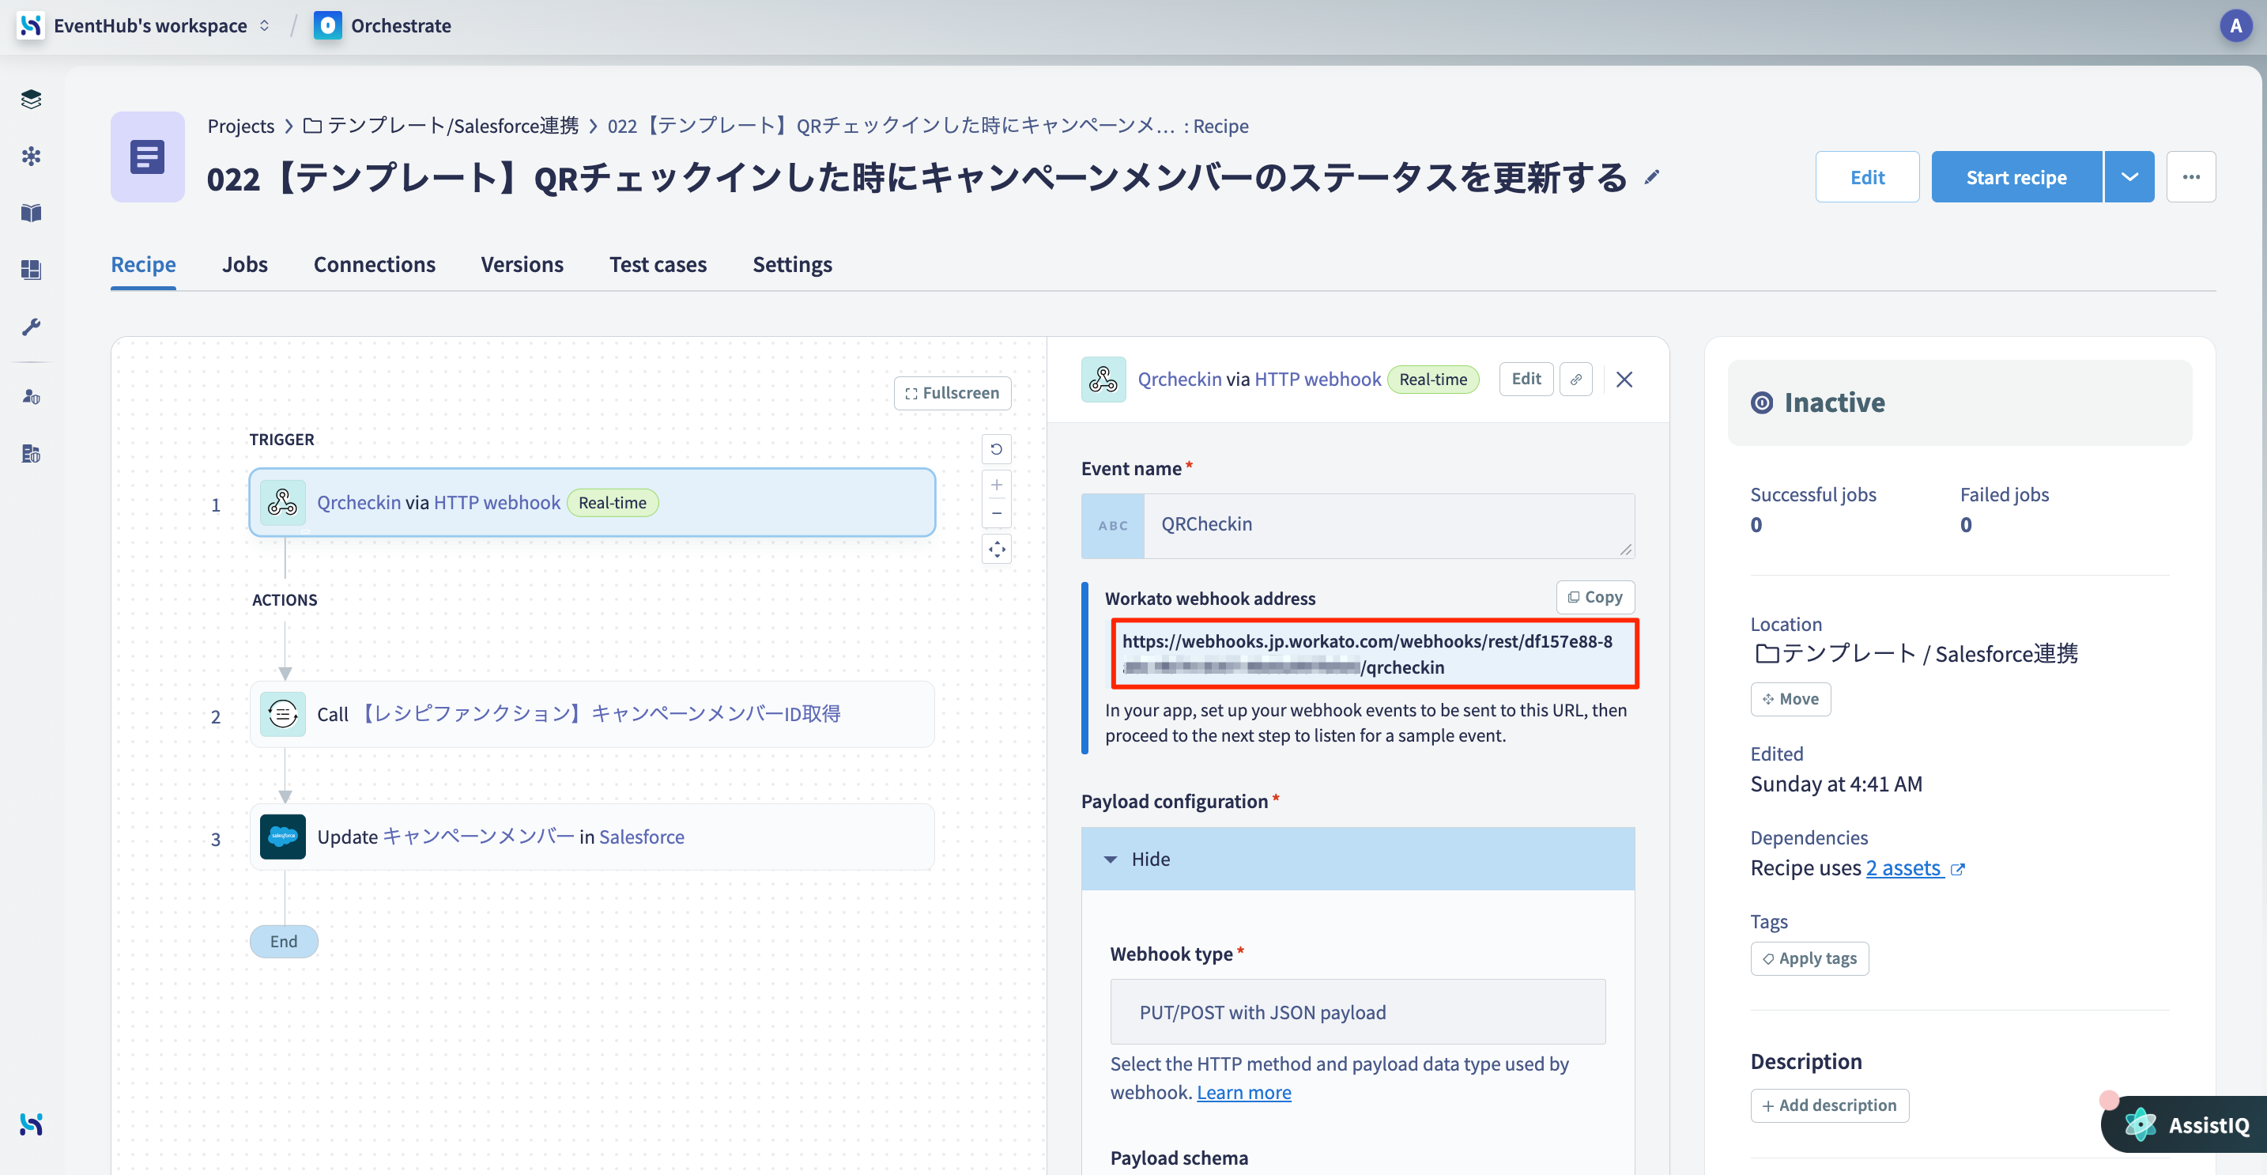Open the Settings tab
The width and height of the screenshot is (2267, 1175).
tap(792, 264)
